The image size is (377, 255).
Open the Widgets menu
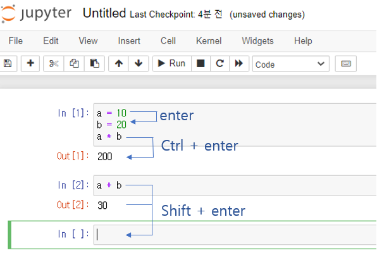[x=257, y=41]
